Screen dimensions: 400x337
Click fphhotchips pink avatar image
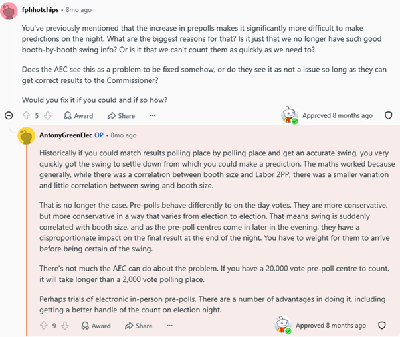(9, 11)
